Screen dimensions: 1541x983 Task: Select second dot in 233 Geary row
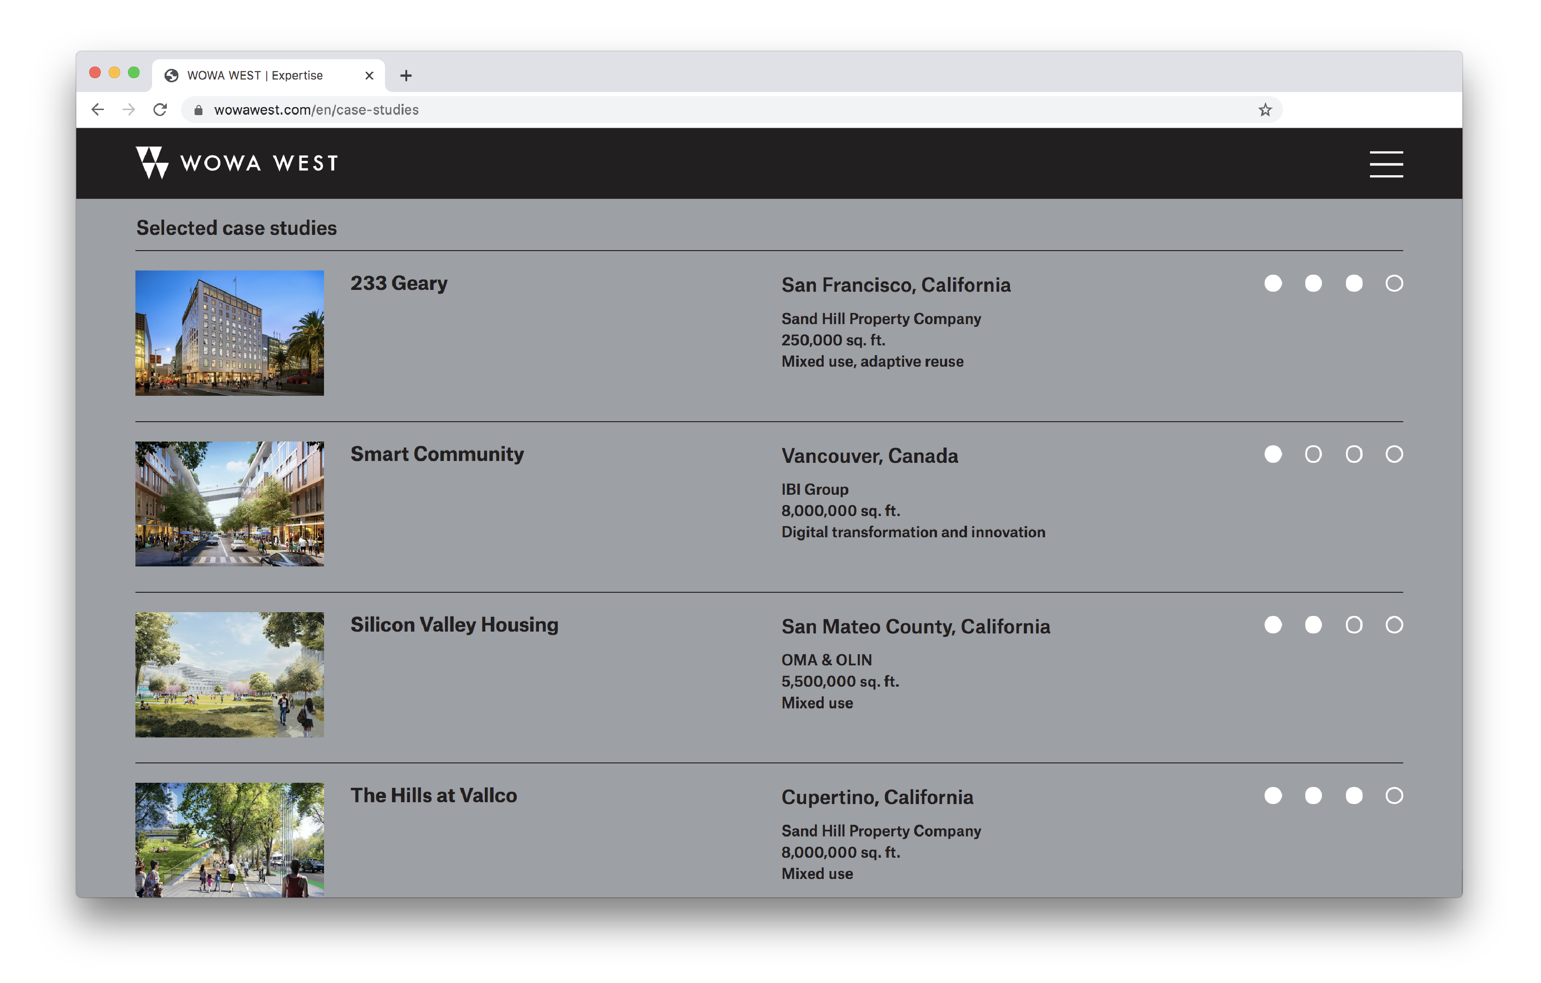(1313, 283)
